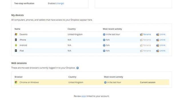Screen dimensions: 183x102
Task: Click the Chrome browser icon
Action: pyautogui.click(x=16, y=82)
